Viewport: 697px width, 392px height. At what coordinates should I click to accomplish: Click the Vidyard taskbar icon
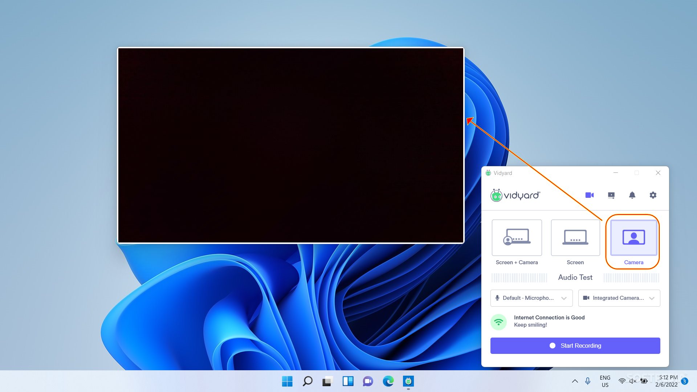pyautogui.click(x=408, y=381)
